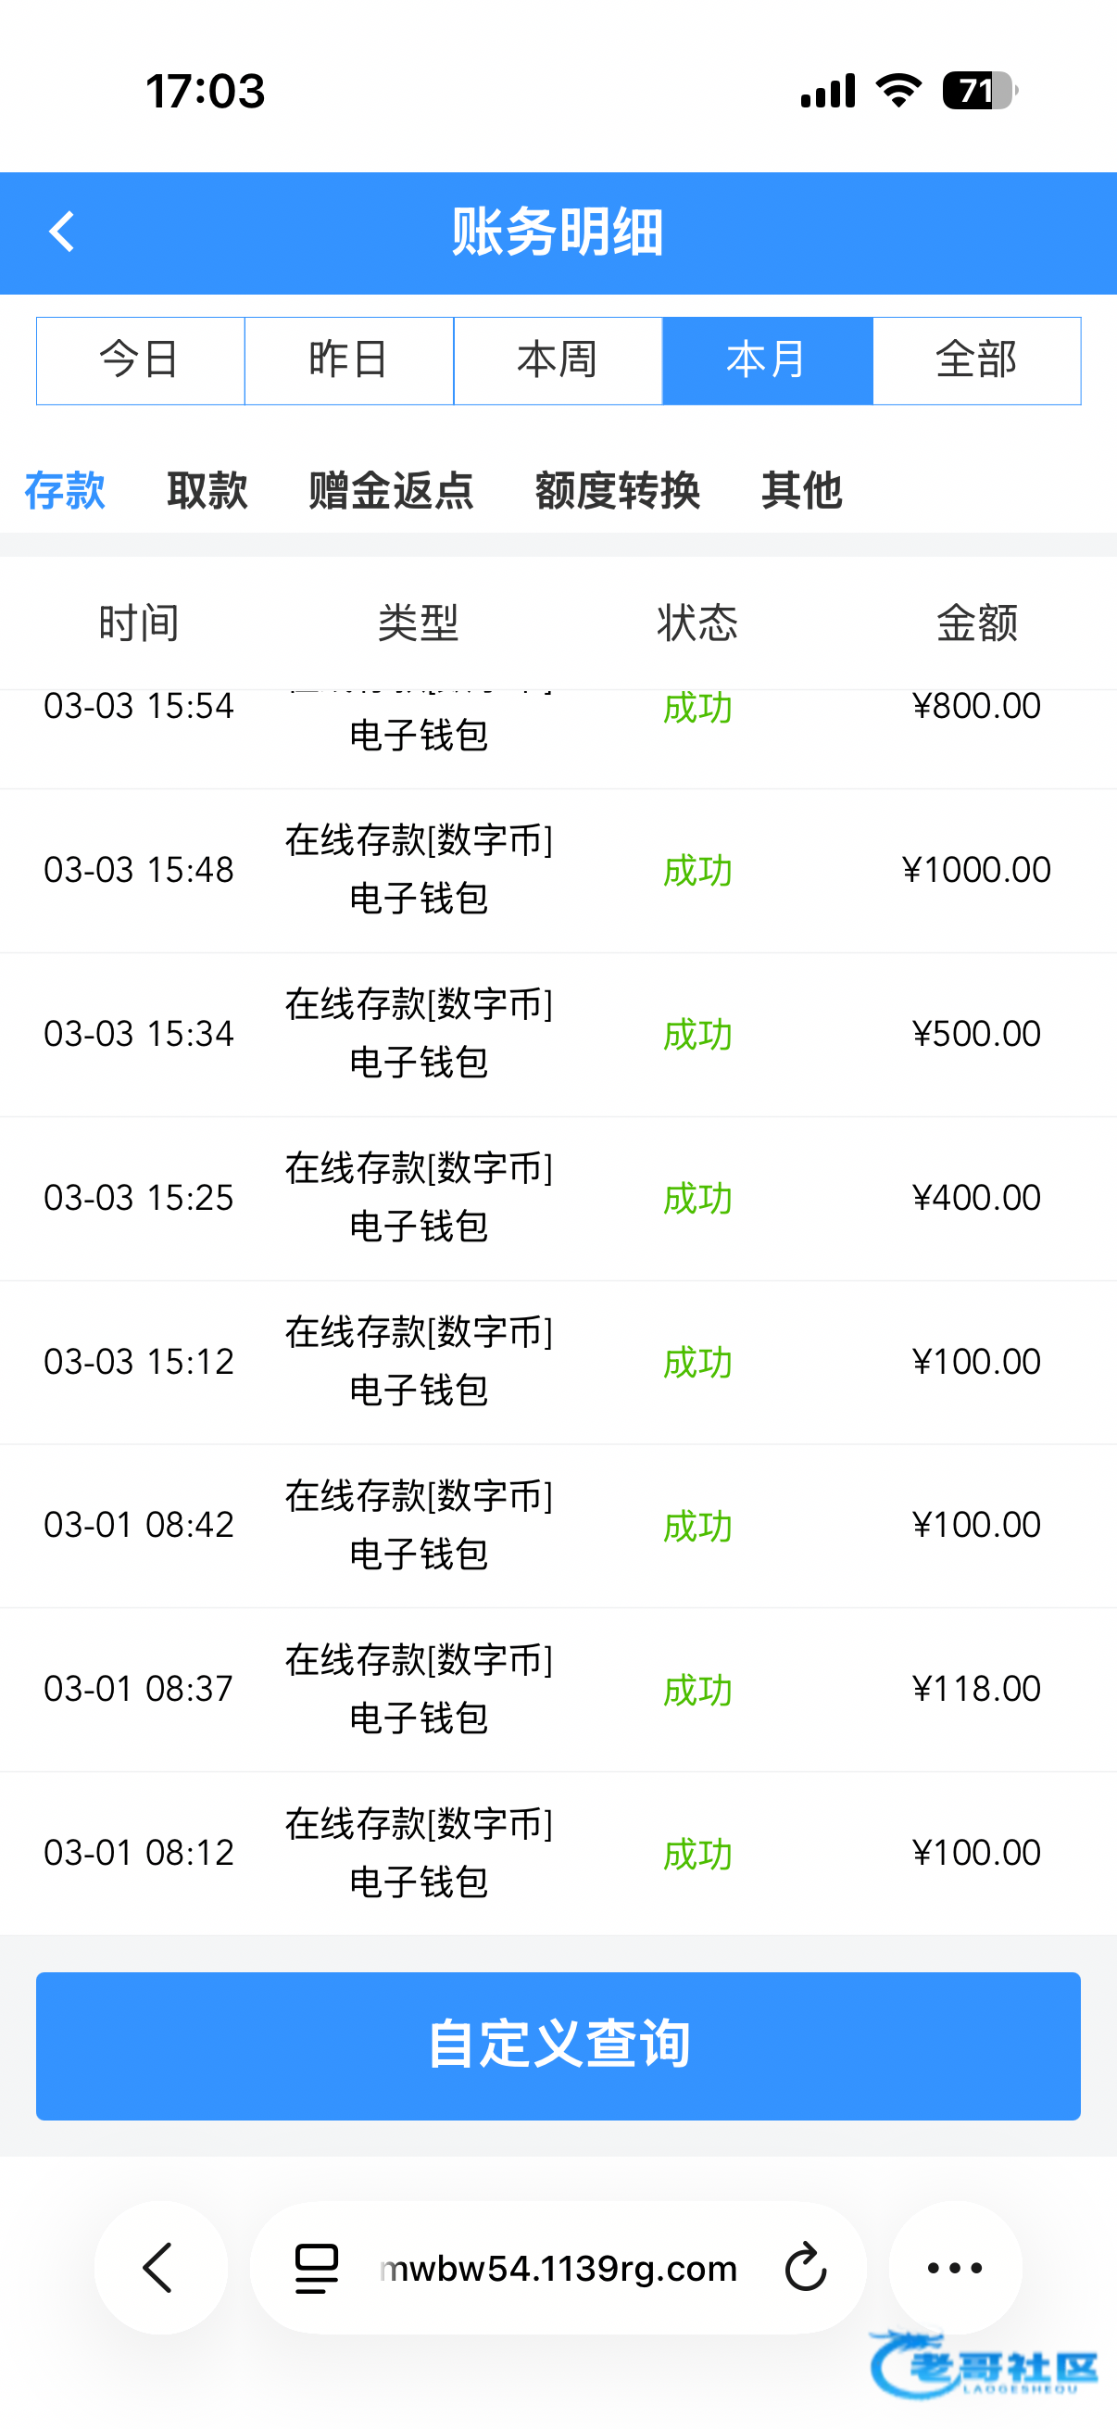Viewport: 1117px width, 2429px height.
Task: Reload the page with the refresh icon
Action: [x=805, y=2267]
